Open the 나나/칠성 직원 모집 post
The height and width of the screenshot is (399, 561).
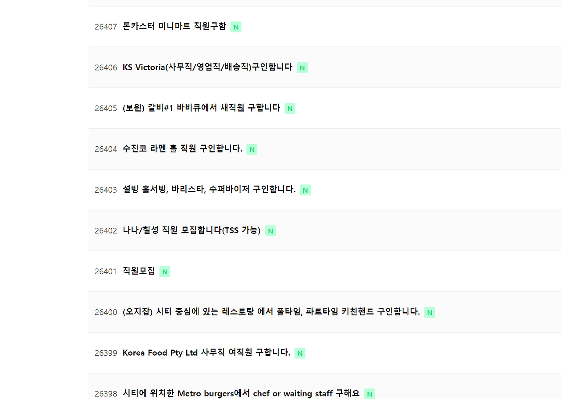pyautogui.click(x=191, y=230)
